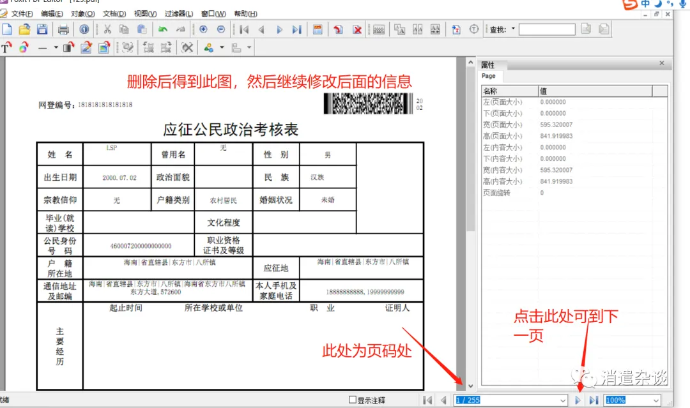Click the page layout icon
The image size is (690, 408).
click(x=318, y=29)
